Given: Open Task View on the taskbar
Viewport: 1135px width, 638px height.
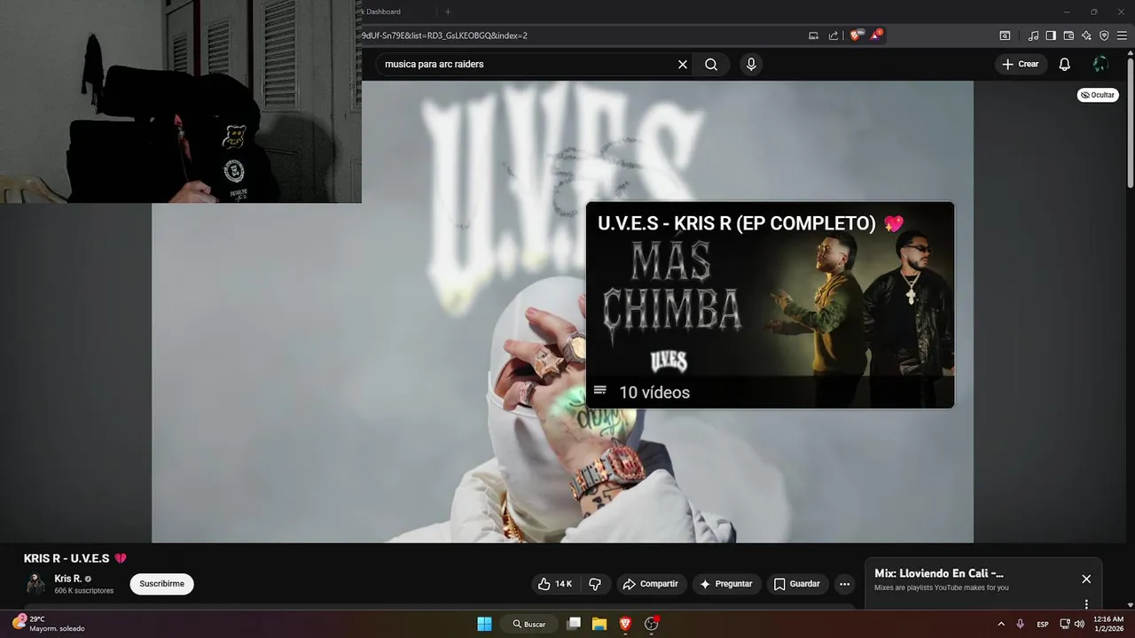Looking at the screenshot, I should 574,624.
